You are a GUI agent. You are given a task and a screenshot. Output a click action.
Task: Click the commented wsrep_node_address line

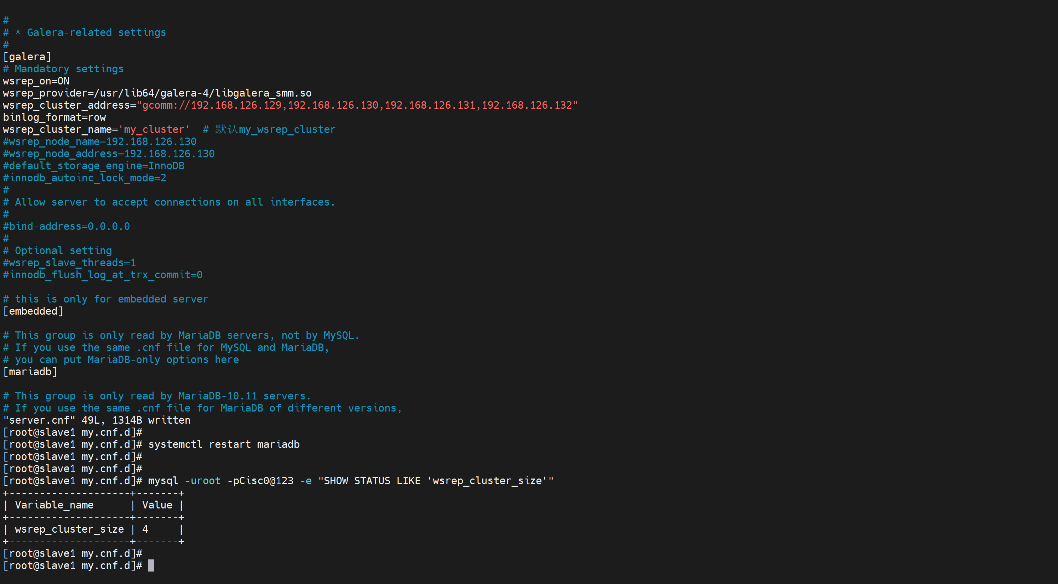click(108, 154)
